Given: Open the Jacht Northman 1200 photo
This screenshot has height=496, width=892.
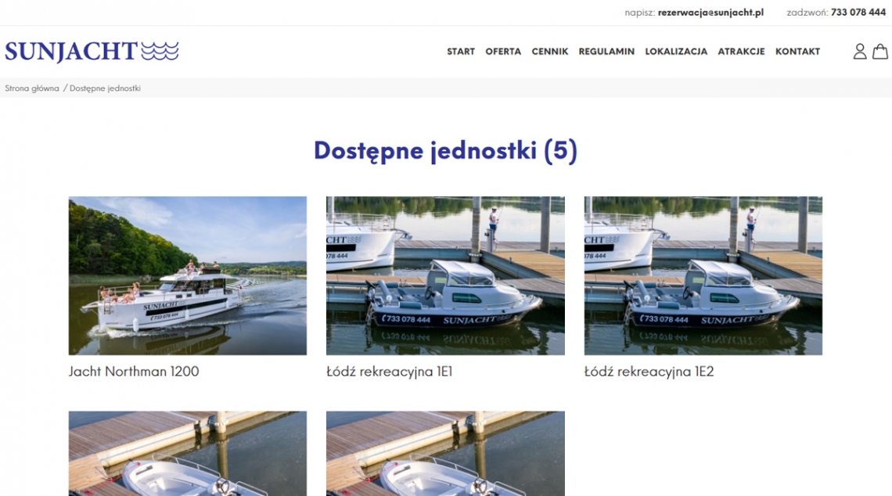Looking at the screenshot, I should pyautogui.click(x=188, y=276).
